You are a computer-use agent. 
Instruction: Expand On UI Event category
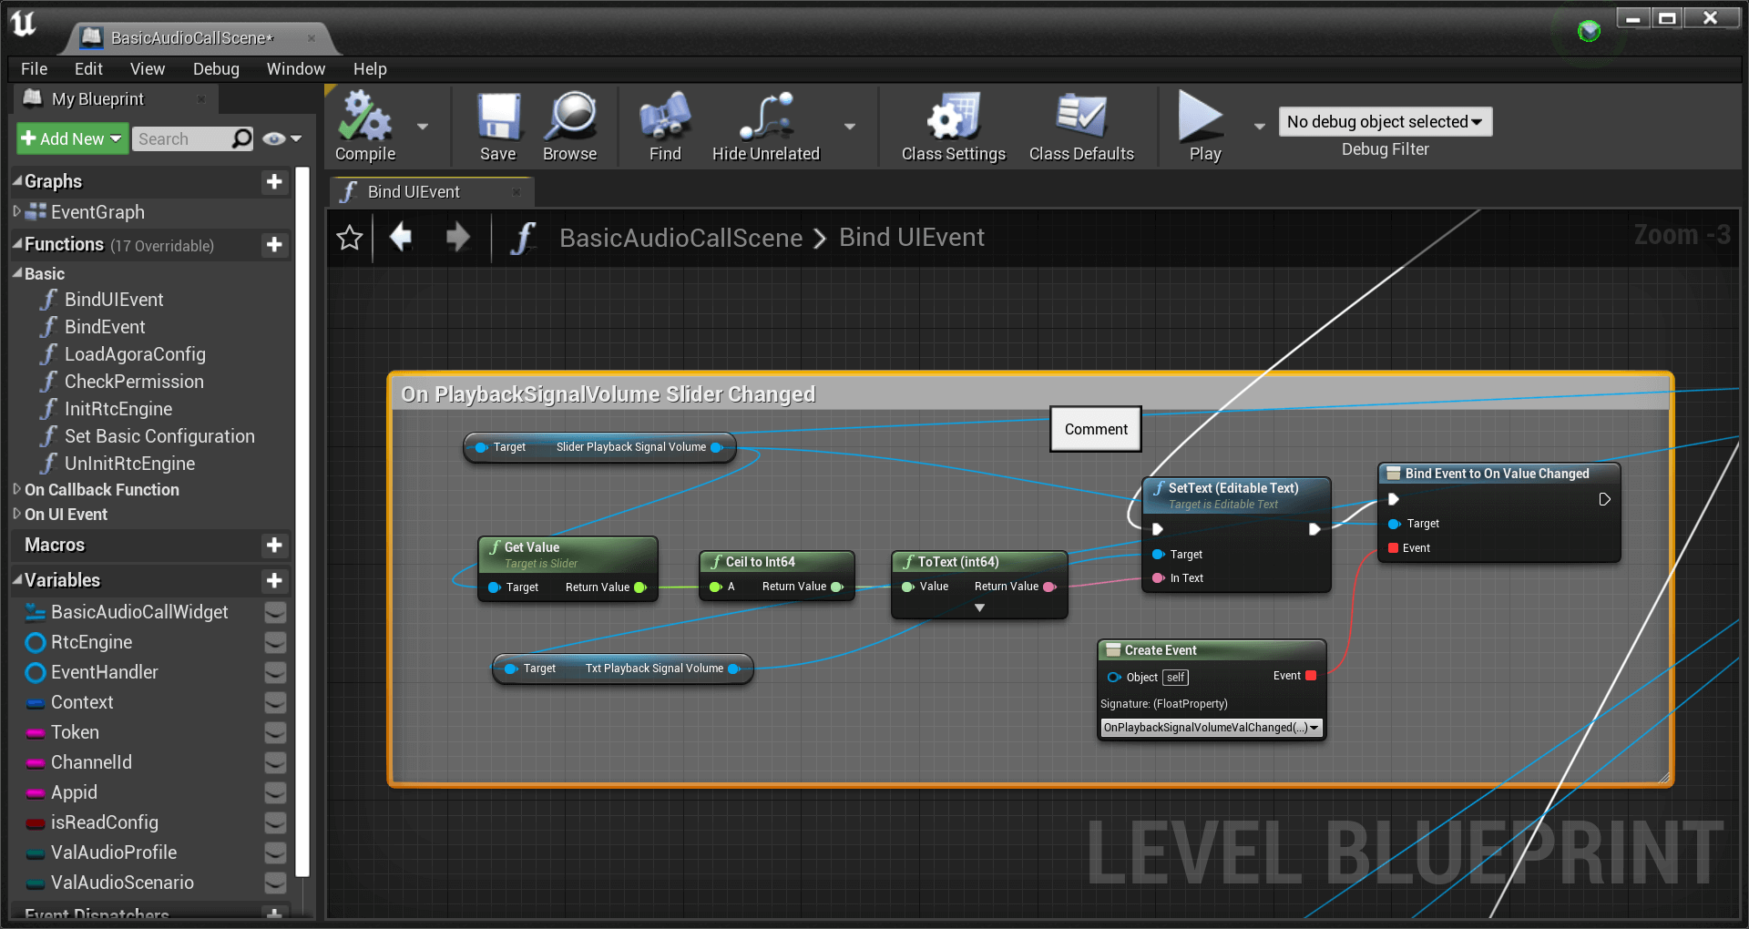[x=16, y=514]
